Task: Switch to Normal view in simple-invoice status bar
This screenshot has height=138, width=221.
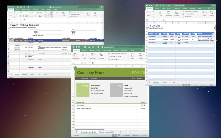Action: coord(115,135)
